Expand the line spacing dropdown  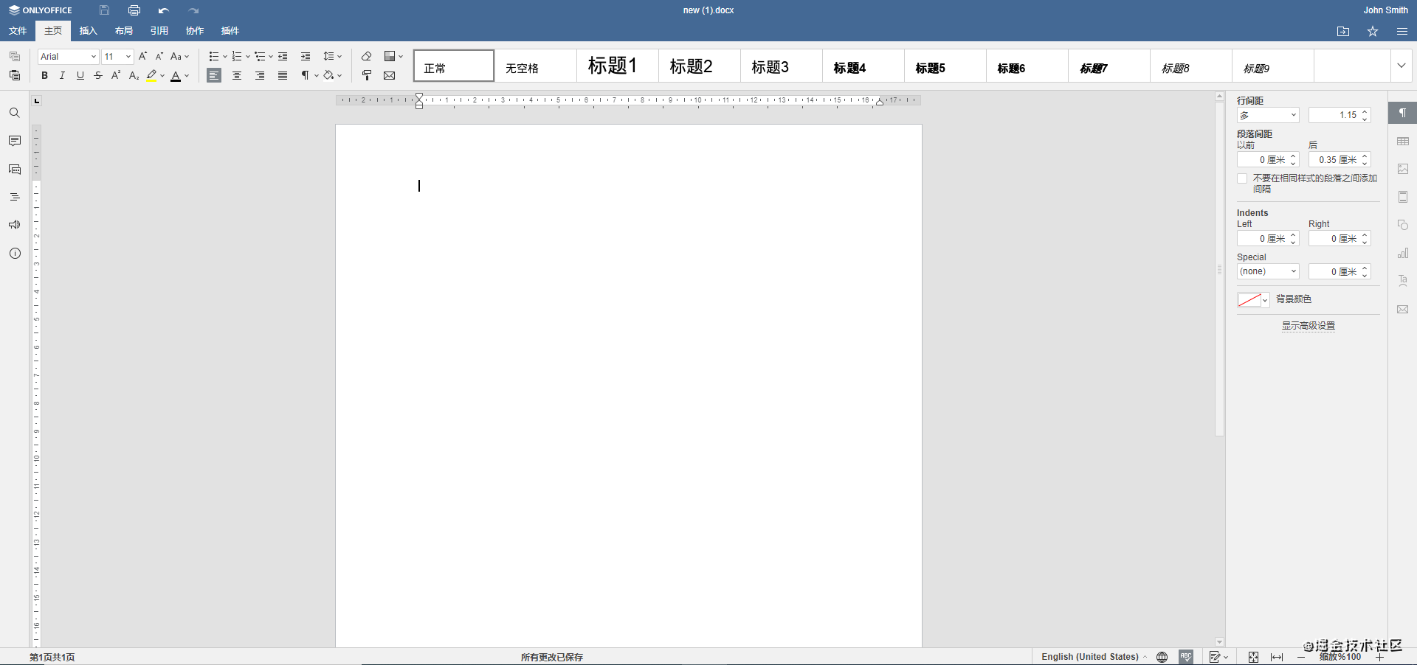coord(339,56)
